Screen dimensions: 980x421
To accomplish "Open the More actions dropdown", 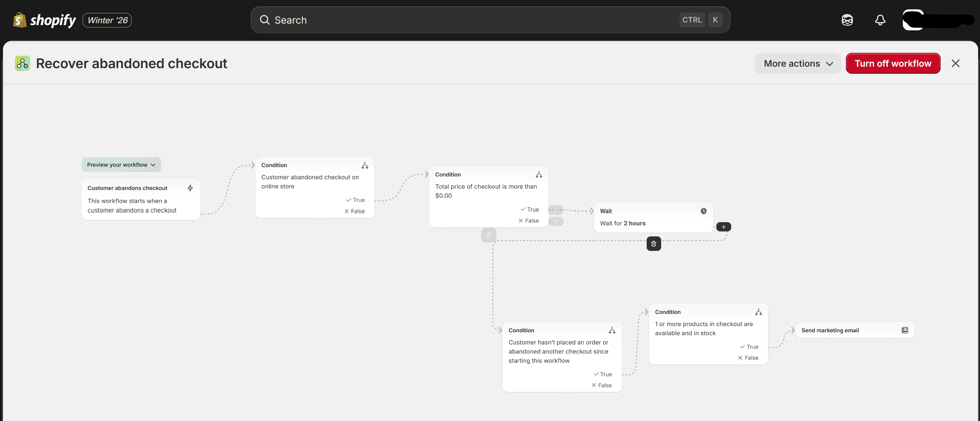I will tap(798, 64).
